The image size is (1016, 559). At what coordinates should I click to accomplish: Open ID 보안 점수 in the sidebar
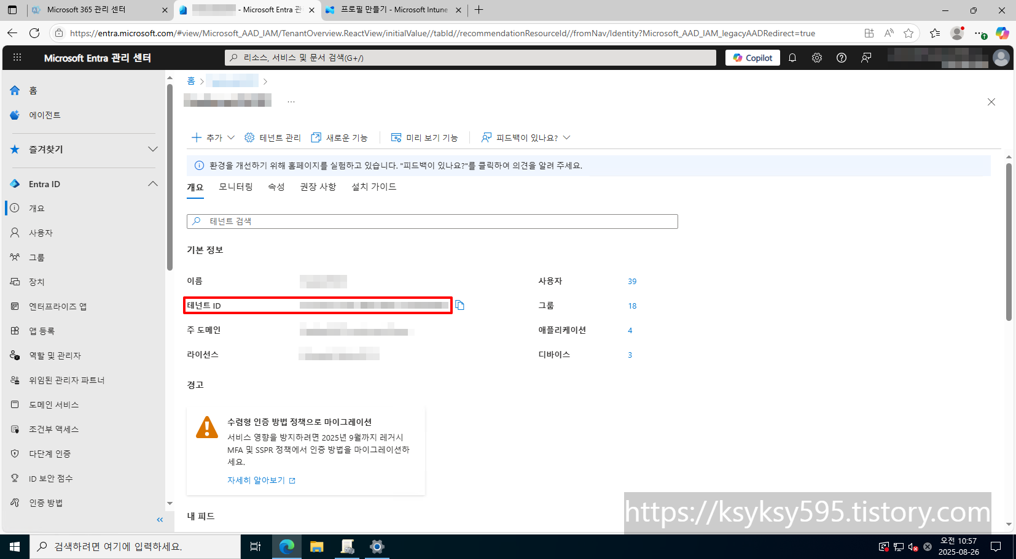click(50, 478)
